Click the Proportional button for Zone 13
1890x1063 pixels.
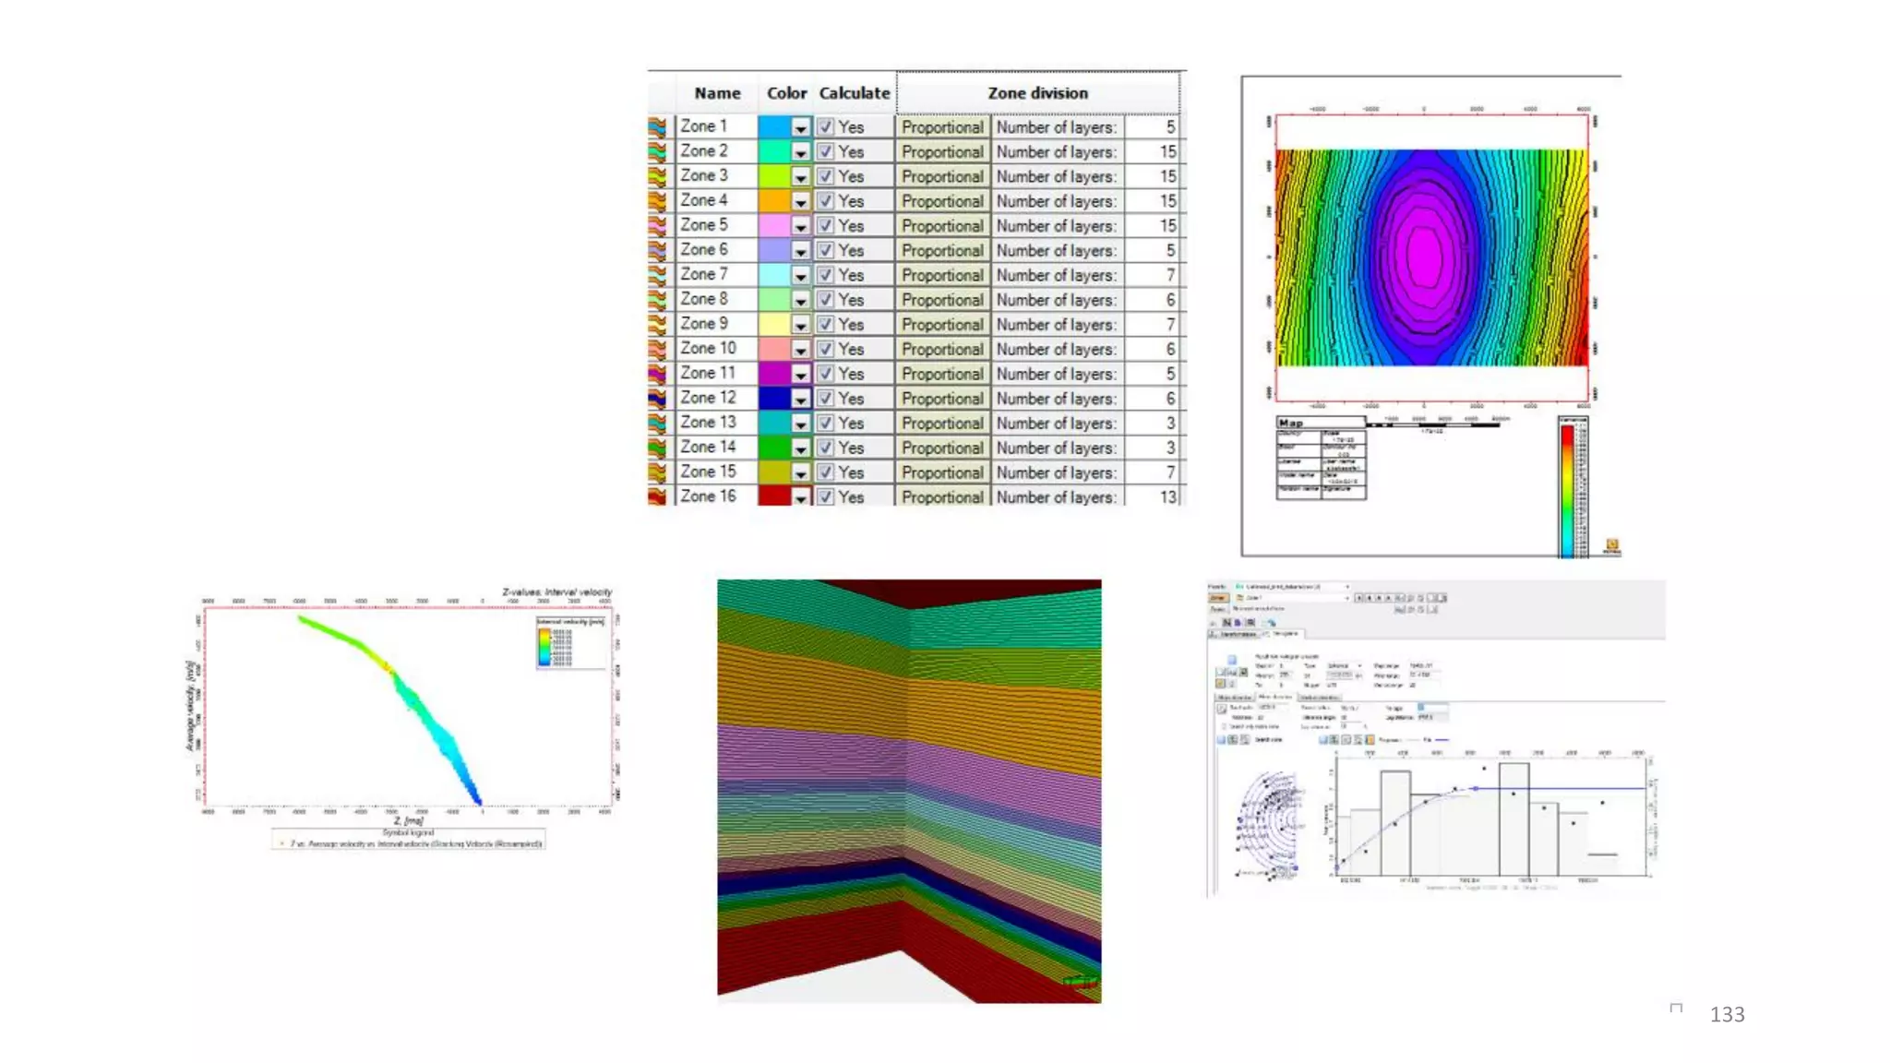tap(942, 424)
